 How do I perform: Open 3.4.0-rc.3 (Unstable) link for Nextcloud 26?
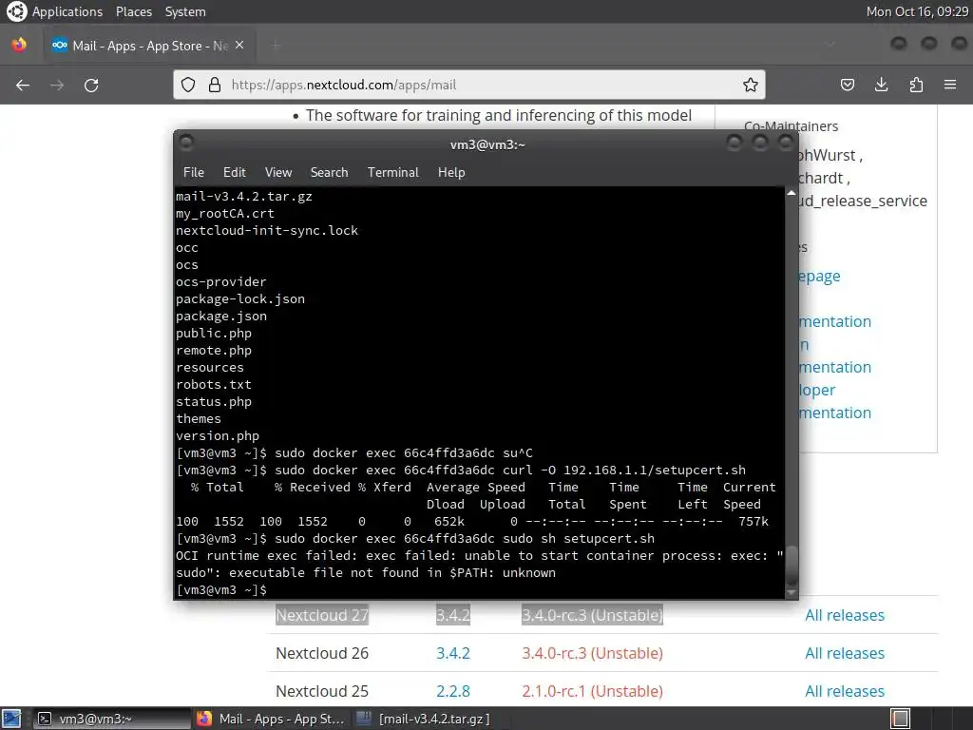click(592, 653)
